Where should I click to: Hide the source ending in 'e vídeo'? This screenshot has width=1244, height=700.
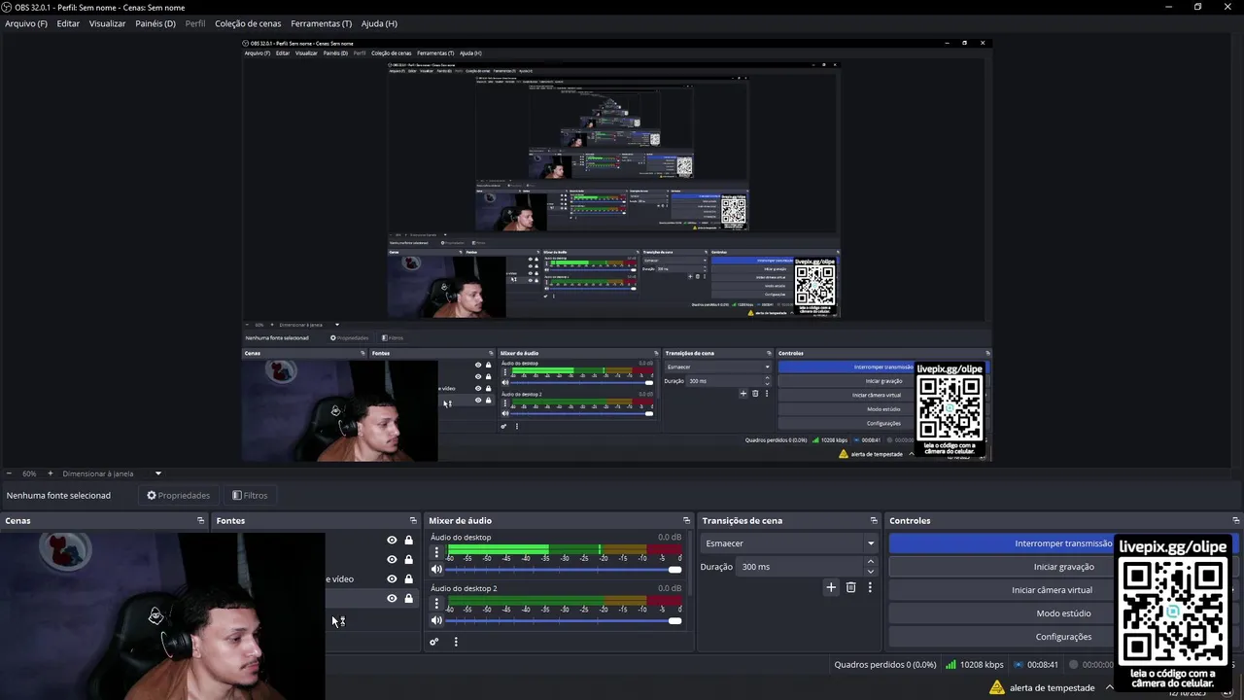pyautogui.click(x=392, y=579)
